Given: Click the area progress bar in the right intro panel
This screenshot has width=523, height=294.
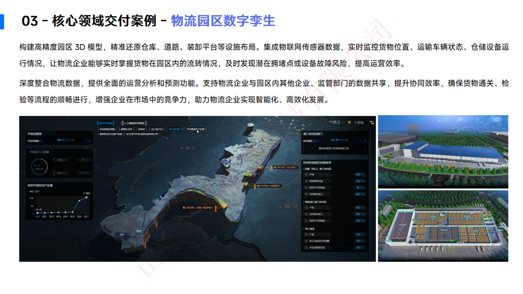Looking at the screenshot, I should pos(339,141).
